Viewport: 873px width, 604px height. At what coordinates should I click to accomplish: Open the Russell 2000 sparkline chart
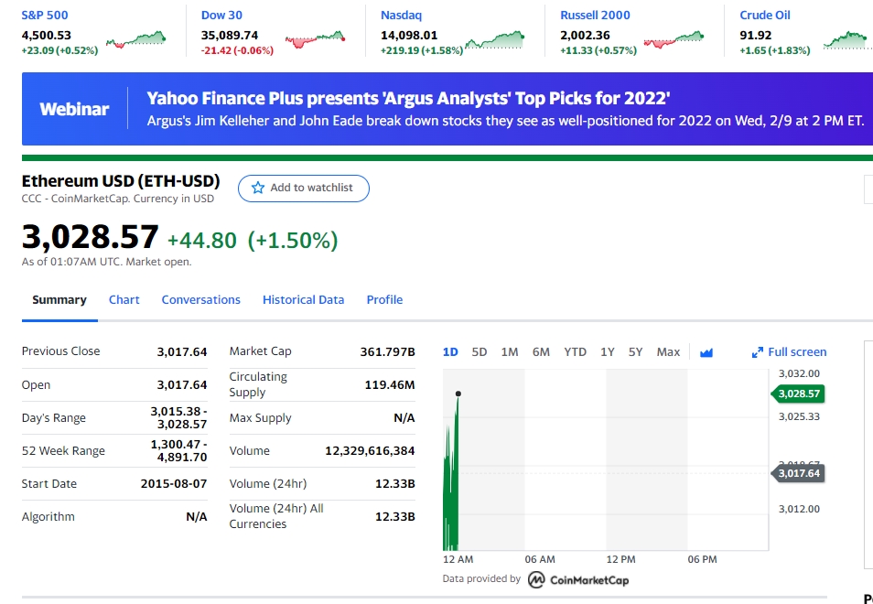[x=674, y=40]
